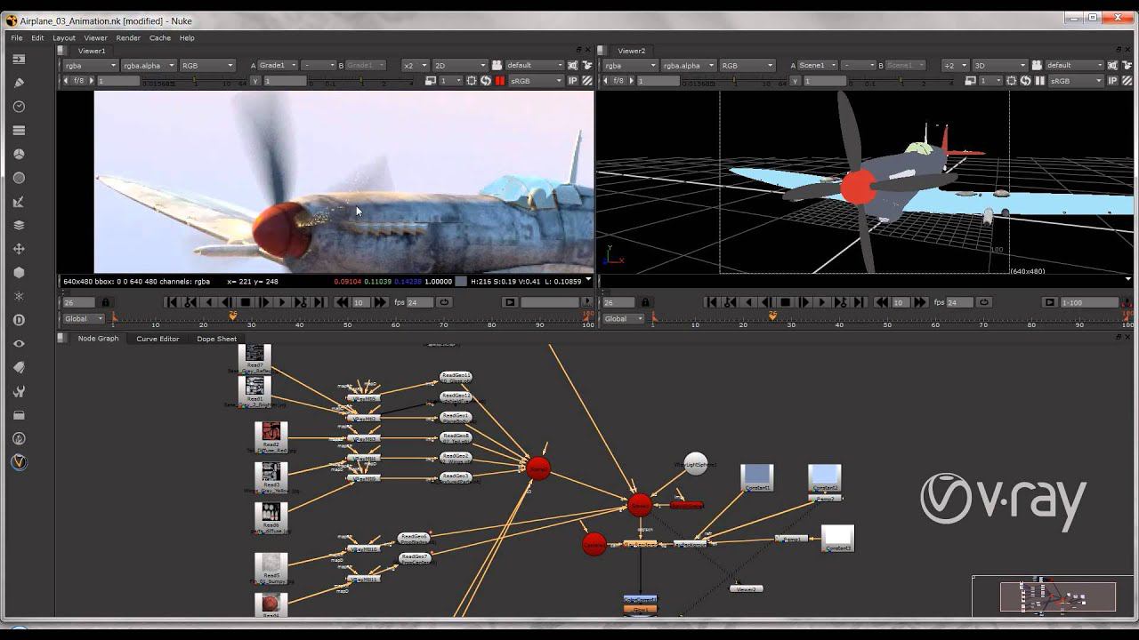Open the Furnace plugins round icon
Viewport: 1139px width, 640px height.
pyautogui.click(x=19, y=438)
